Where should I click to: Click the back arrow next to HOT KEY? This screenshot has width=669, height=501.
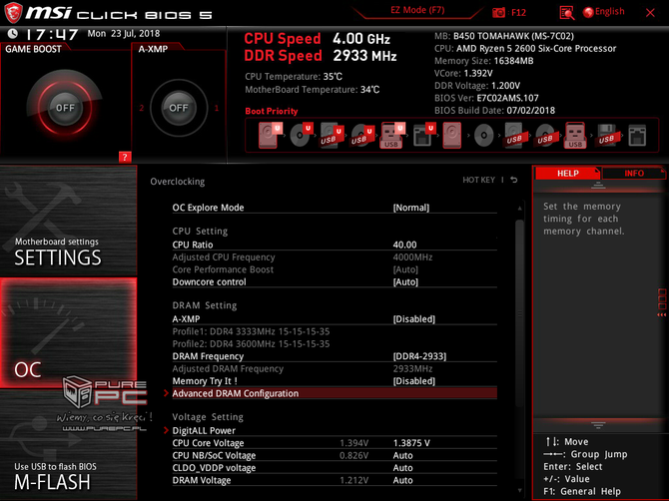pyautogui.click(x=514, y=180)
